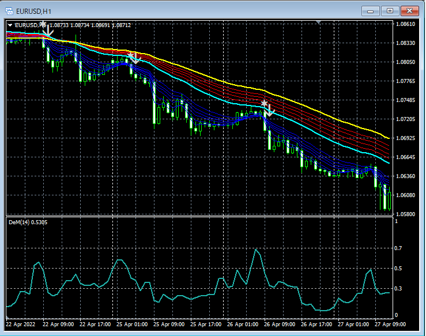Screen dimensions: 426x336
Task: Click the 25 Apr 17:00 time label
Action: tap(206, 324)
